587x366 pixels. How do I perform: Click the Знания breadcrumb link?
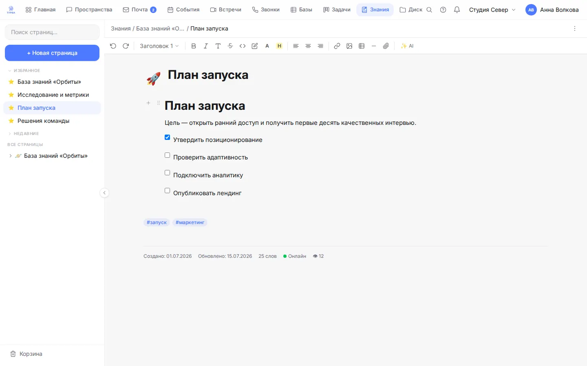pos(121,28)
